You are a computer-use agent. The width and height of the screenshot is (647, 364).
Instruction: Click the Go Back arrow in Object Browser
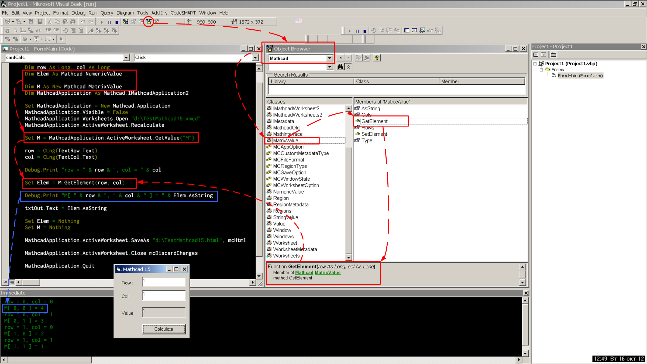pos(341,58)
